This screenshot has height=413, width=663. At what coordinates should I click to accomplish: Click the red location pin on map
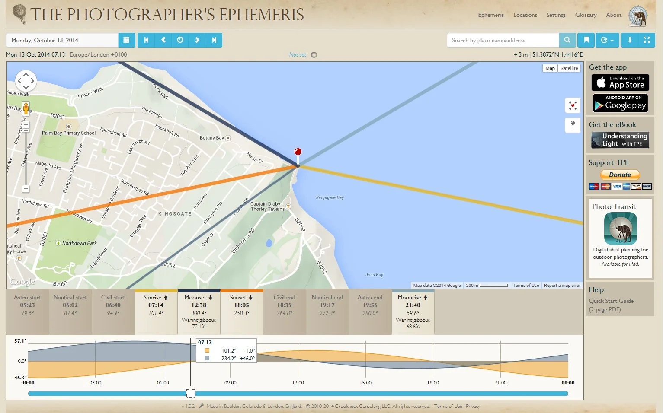[298, 152]
